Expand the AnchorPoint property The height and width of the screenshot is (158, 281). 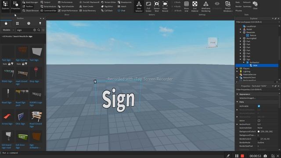coord(237,124)
